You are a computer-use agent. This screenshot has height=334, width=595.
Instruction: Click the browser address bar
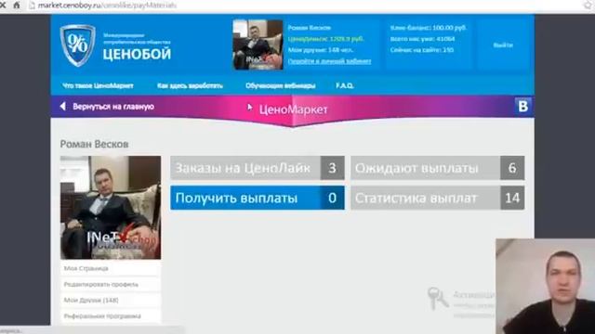click(304, 6)
